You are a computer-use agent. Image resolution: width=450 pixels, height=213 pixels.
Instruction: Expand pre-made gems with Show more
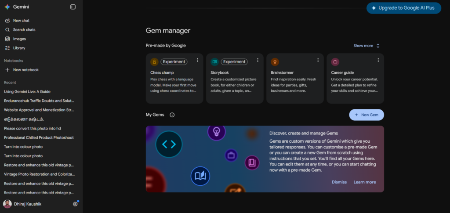367,46
